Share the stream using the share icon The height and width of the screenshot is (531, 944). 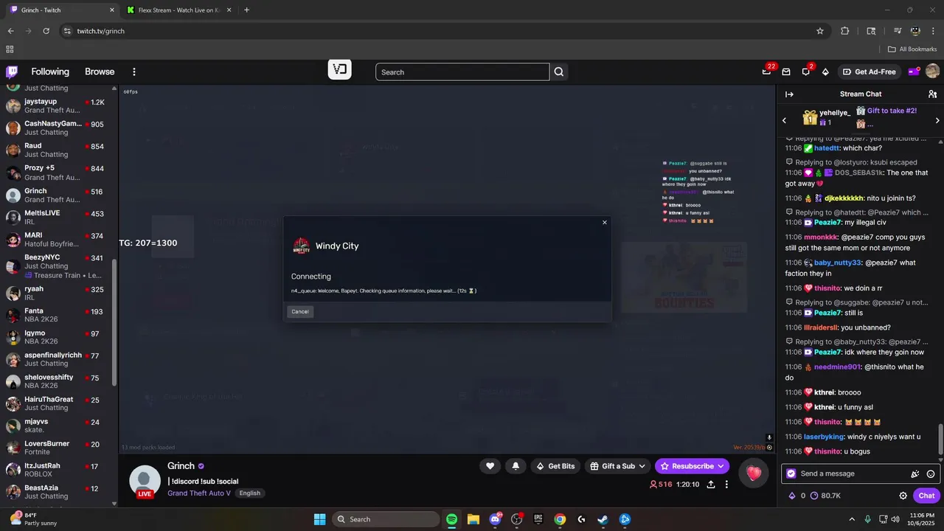711,485
